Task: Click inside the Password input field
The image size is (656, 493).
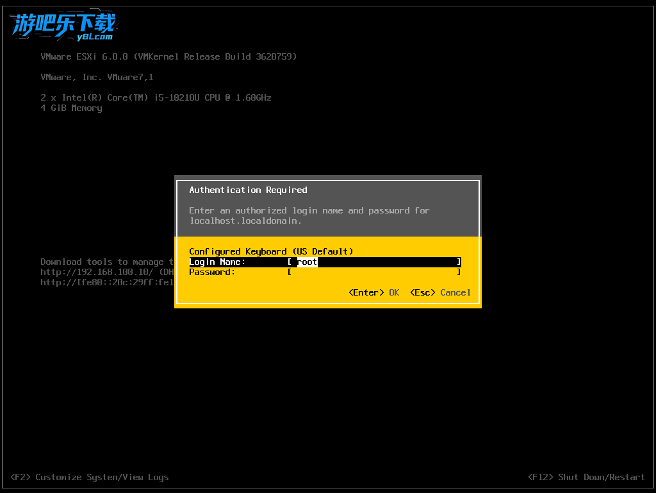Action: tap(374, 272)
